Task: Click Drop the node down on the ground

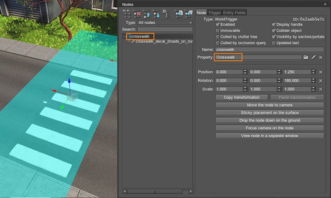Action: 269,120
